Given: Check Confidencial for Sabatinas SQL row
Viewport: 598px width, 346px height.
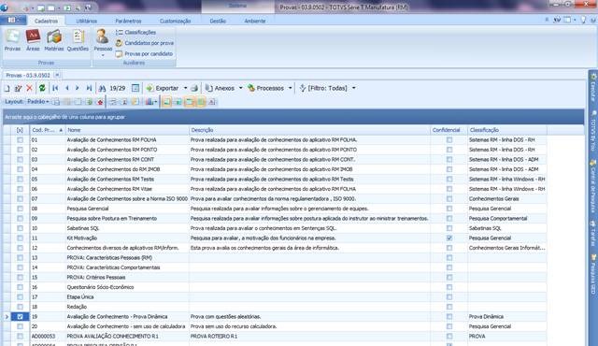Looking at the screenshot, I should tap(449, 228).
